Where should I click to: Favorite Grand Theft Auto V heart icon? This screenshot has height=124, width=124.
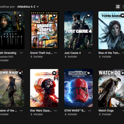click(x=54, y=15)
